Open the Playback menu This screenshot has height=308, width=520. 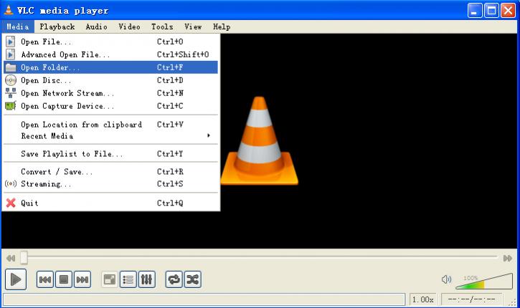57,27
